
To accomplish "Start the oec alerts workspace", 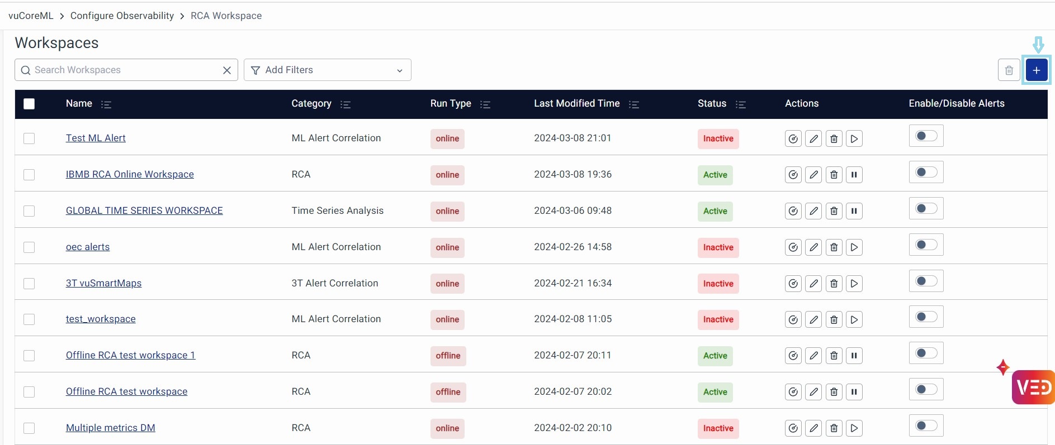I will point(854,247).
